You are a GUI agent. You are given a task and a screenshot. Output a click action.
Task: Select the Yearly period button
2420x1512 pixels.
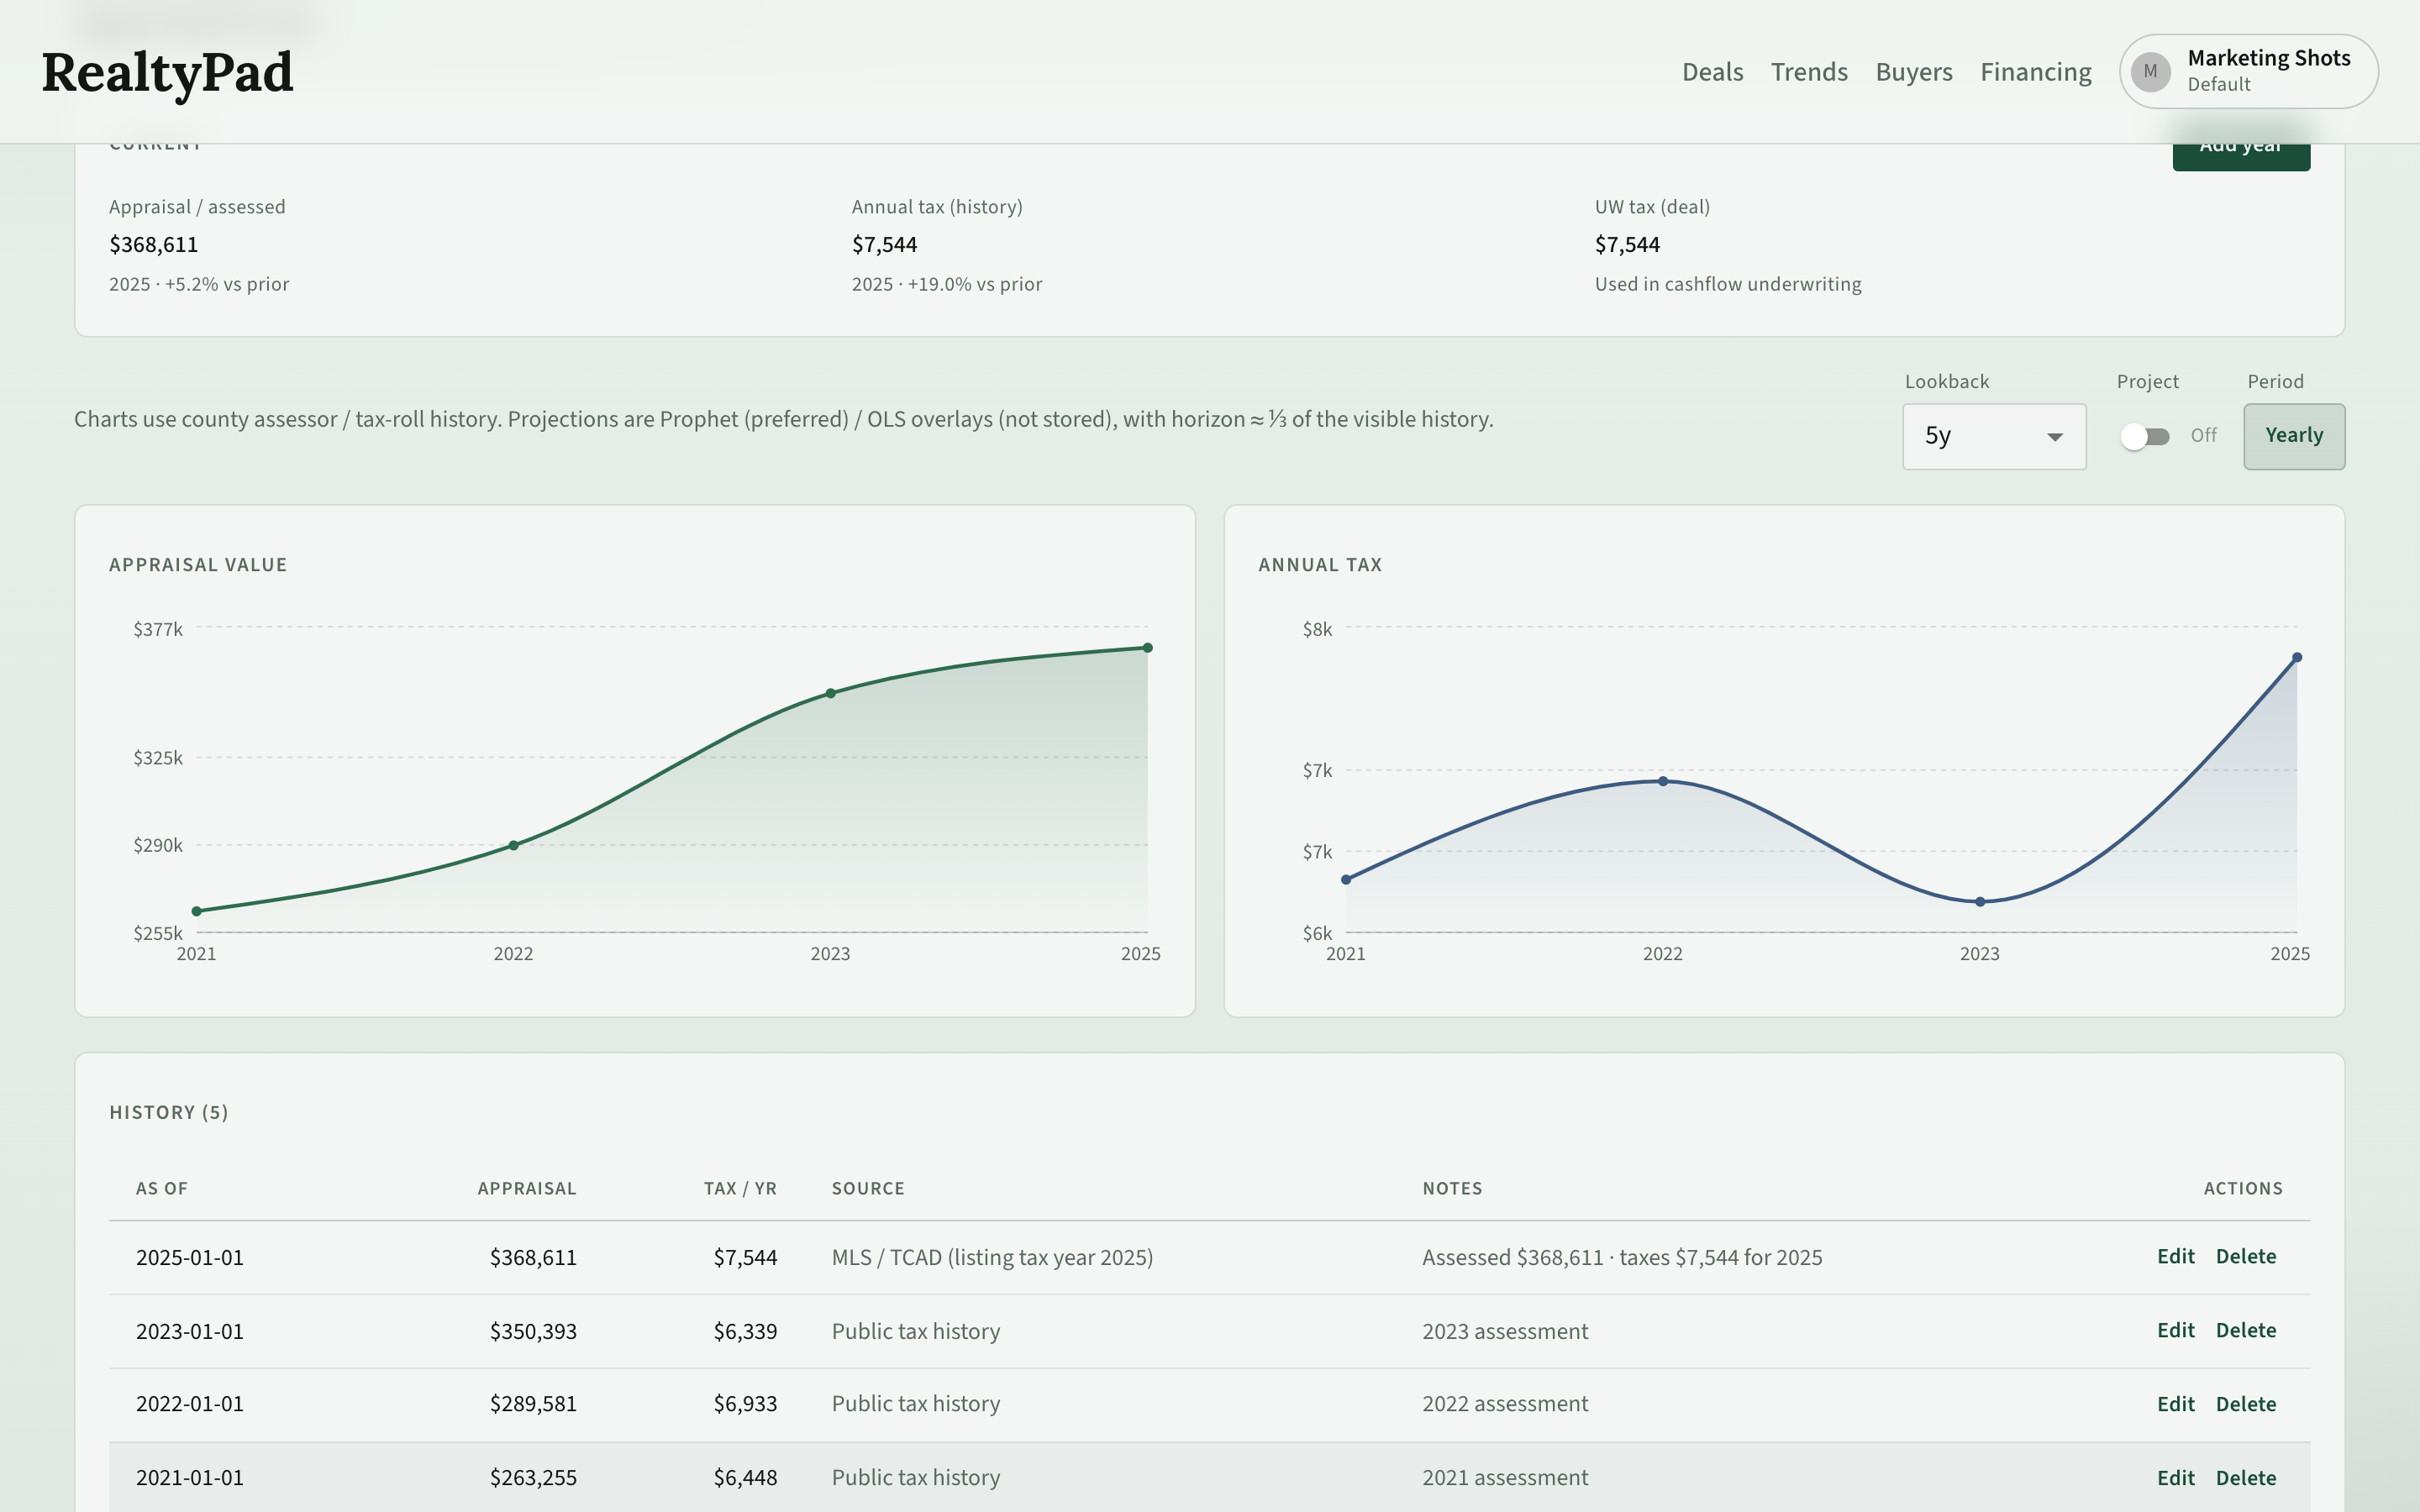click(x=2294, y=436)
